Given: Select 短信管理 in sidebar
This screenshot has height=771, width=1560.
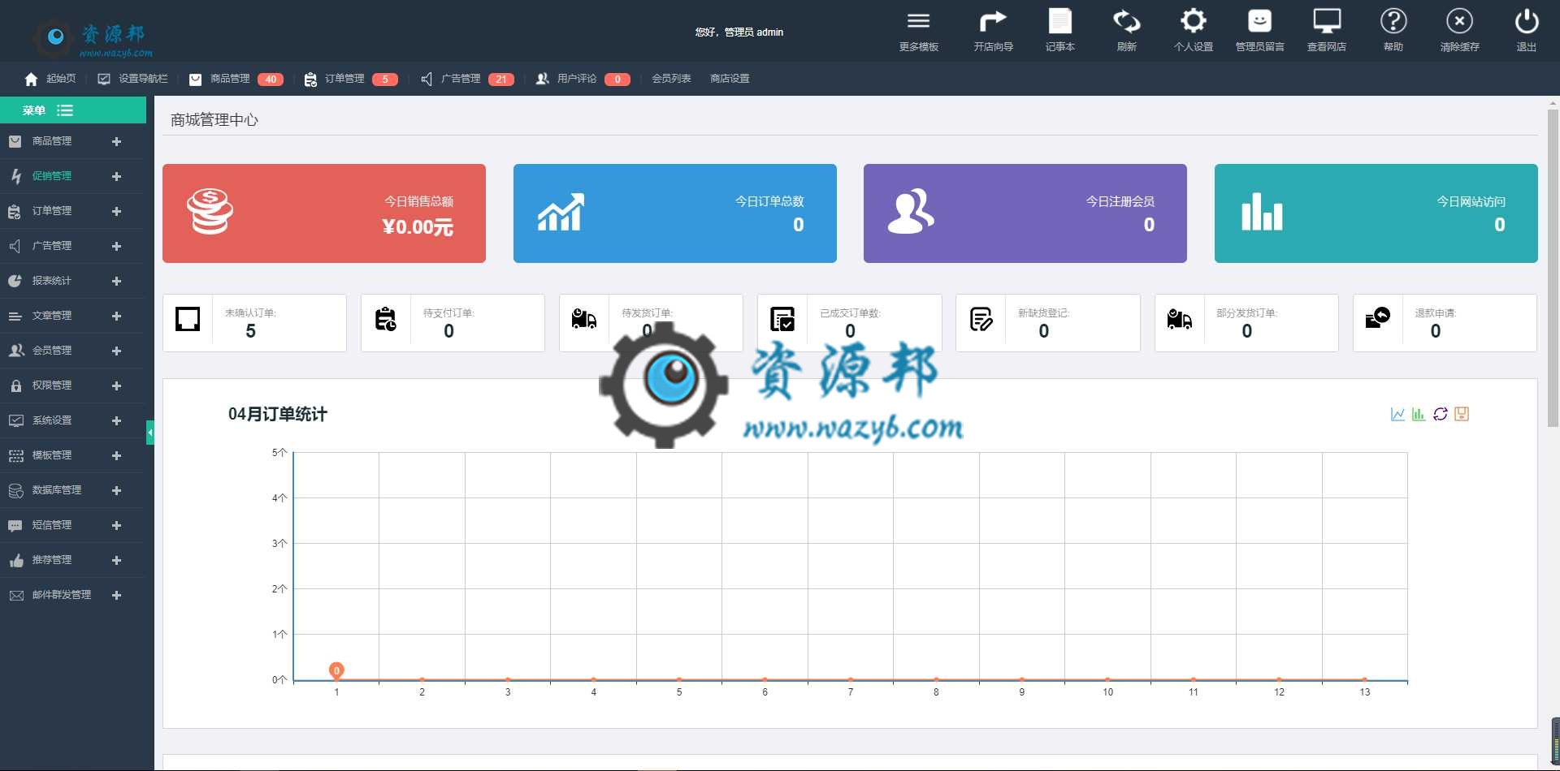Looking at the screenshot, I should 52,525.
